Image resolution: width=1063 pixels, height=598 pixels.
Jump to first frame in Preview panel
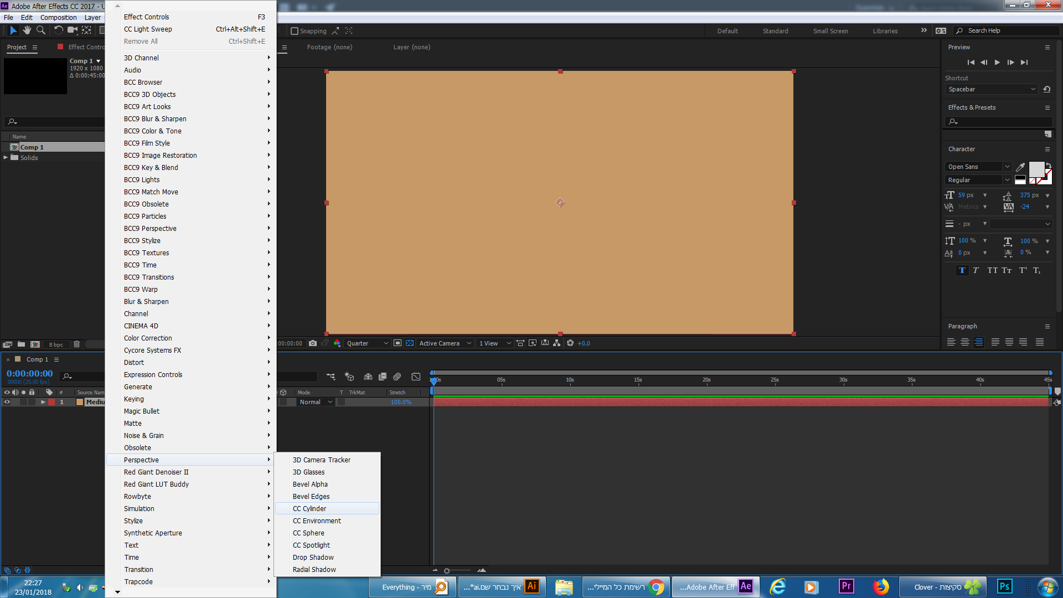click(971, 63)
